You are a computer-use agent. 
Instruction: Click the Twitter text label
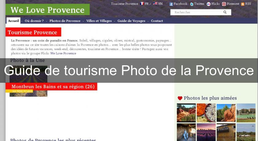click(199, 4)
